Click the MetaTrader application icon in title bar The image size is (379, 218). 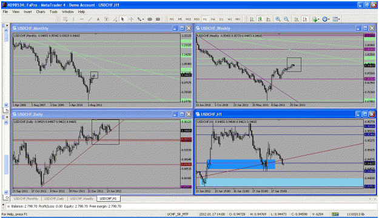4,5
